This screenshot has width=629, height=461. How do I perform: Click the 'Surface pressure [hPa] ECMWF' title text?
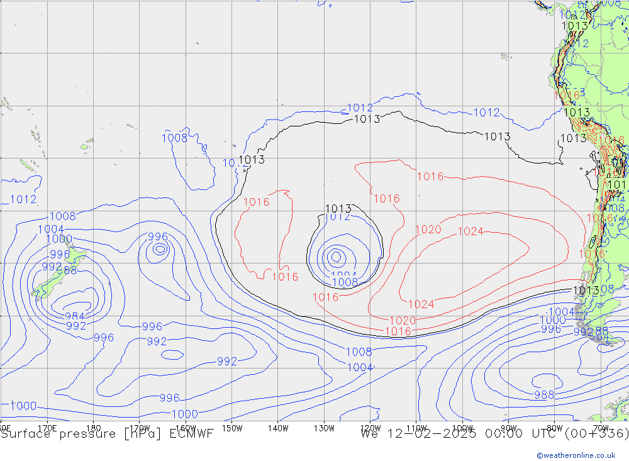[107, 434]
